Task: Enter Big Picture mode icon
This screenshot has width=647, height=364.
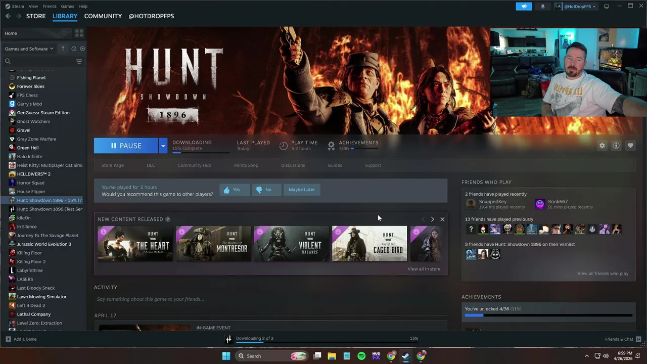Action: tap(607, 6)
